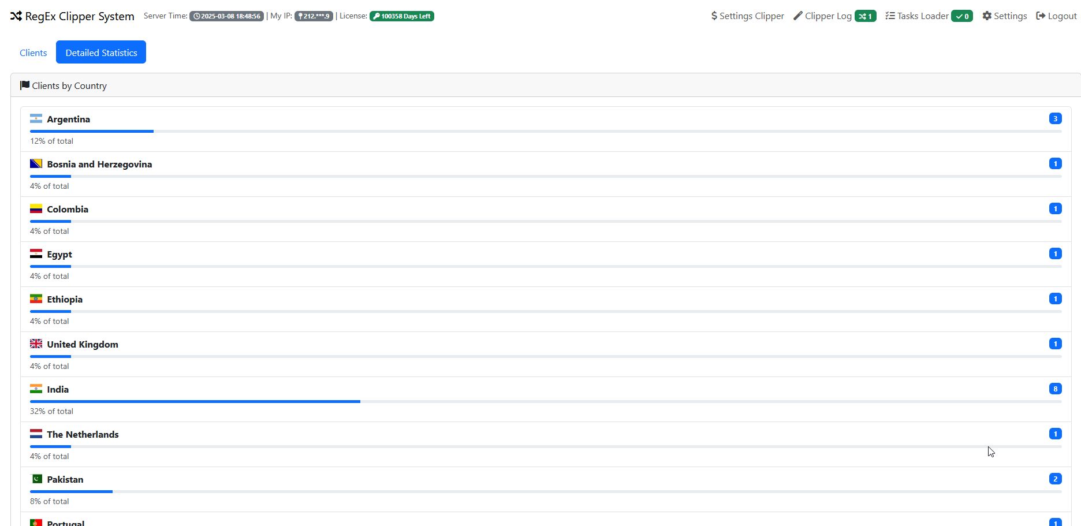The height and width of the screenshot is (526, 1081).
Task: Click the India flag icon
Action: (x=36, y=389)
